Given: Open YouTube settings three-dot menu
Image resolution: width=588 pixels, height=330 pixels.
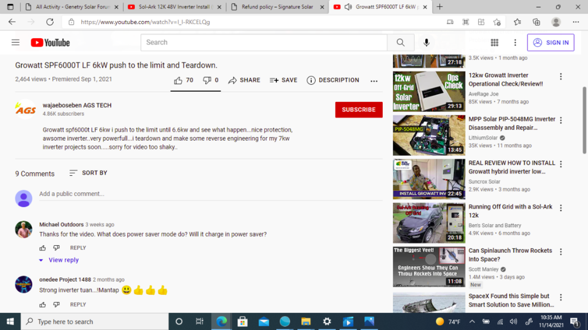Looking at the screenshot, I should pyautogui.click(x=515, y=42).
